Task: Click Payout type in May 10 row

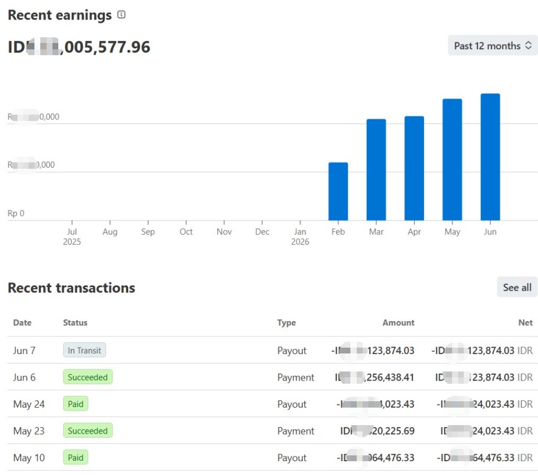Action: [292, 458]
